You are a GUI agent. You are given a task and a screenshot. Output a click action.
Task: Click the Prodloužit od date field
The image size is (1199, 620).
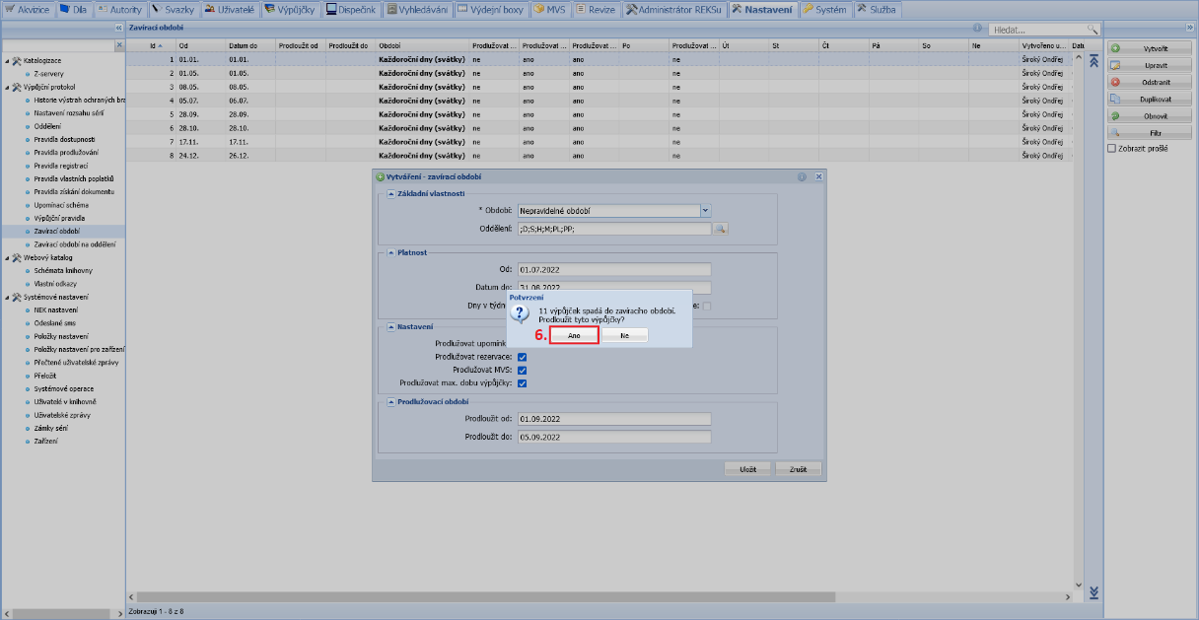[x=614, y=418]
